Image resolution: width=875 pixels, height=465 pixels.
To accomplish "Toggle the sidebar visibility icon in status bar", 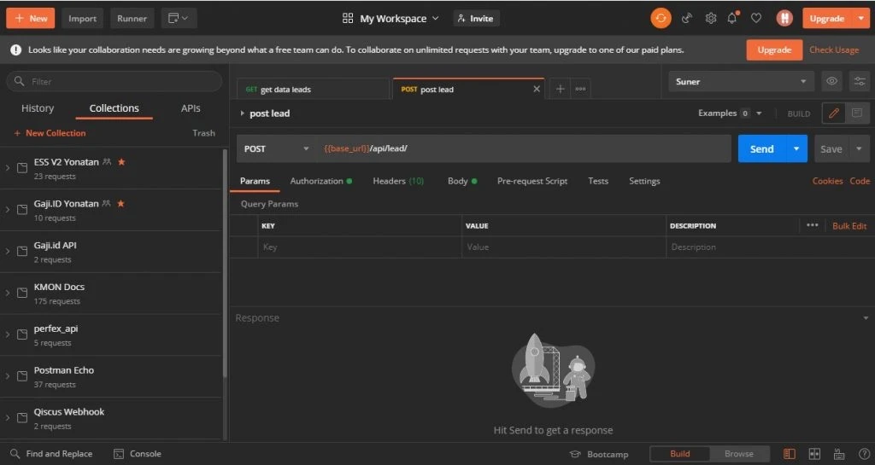I will [790, 454].
